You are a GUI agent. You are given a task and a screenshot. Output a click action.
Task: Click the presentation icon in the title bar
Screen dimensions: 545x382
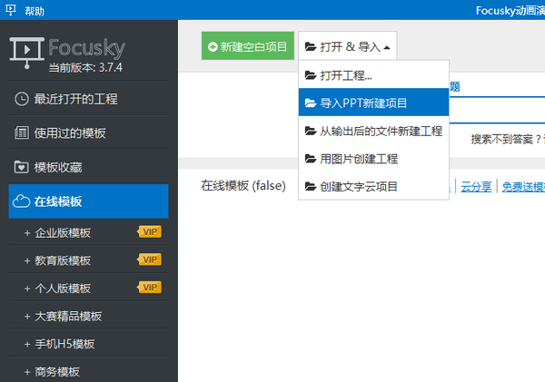tap(10, 10)
